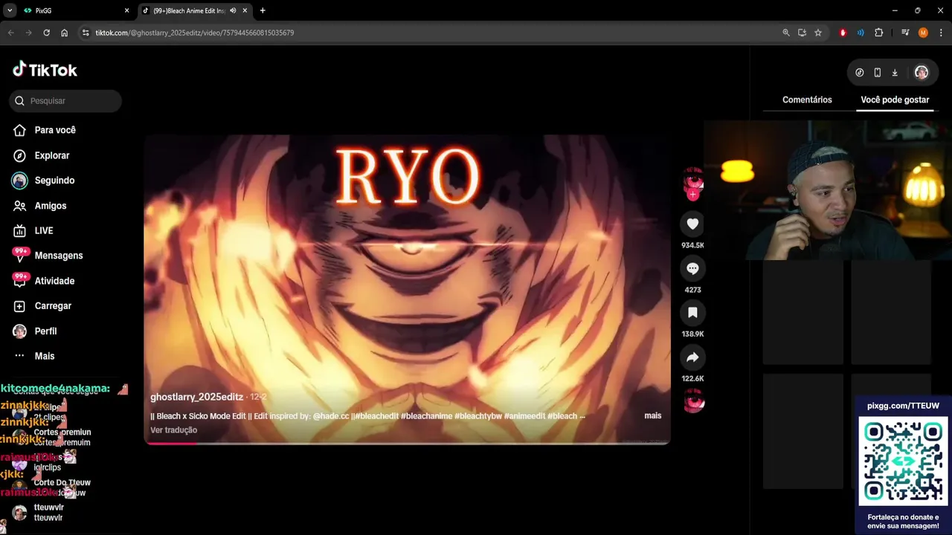952x535 pixels.
Task: Reload the page
Action: tap(46, 33)
